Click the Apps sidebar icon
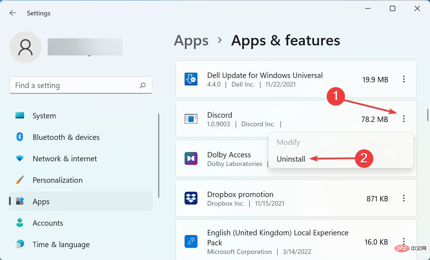The height and width of the screenshot is (260, 430). coord(20,201)
